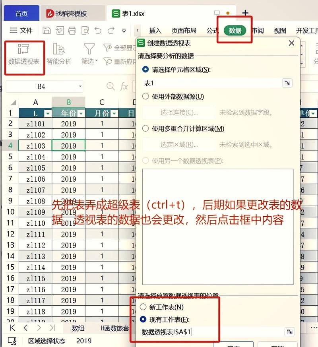Click range selector icon for 数据透视表!$A$1 field
The width and height of the screenshot is (318, 347).
coord(289,332)
